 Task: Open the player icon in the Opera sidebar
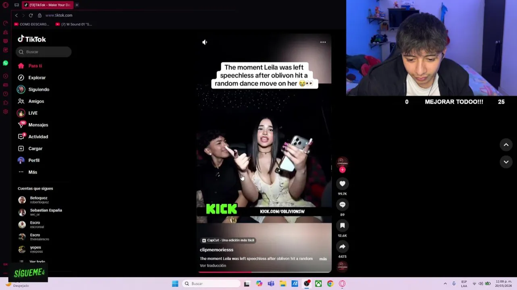(6, 76)
